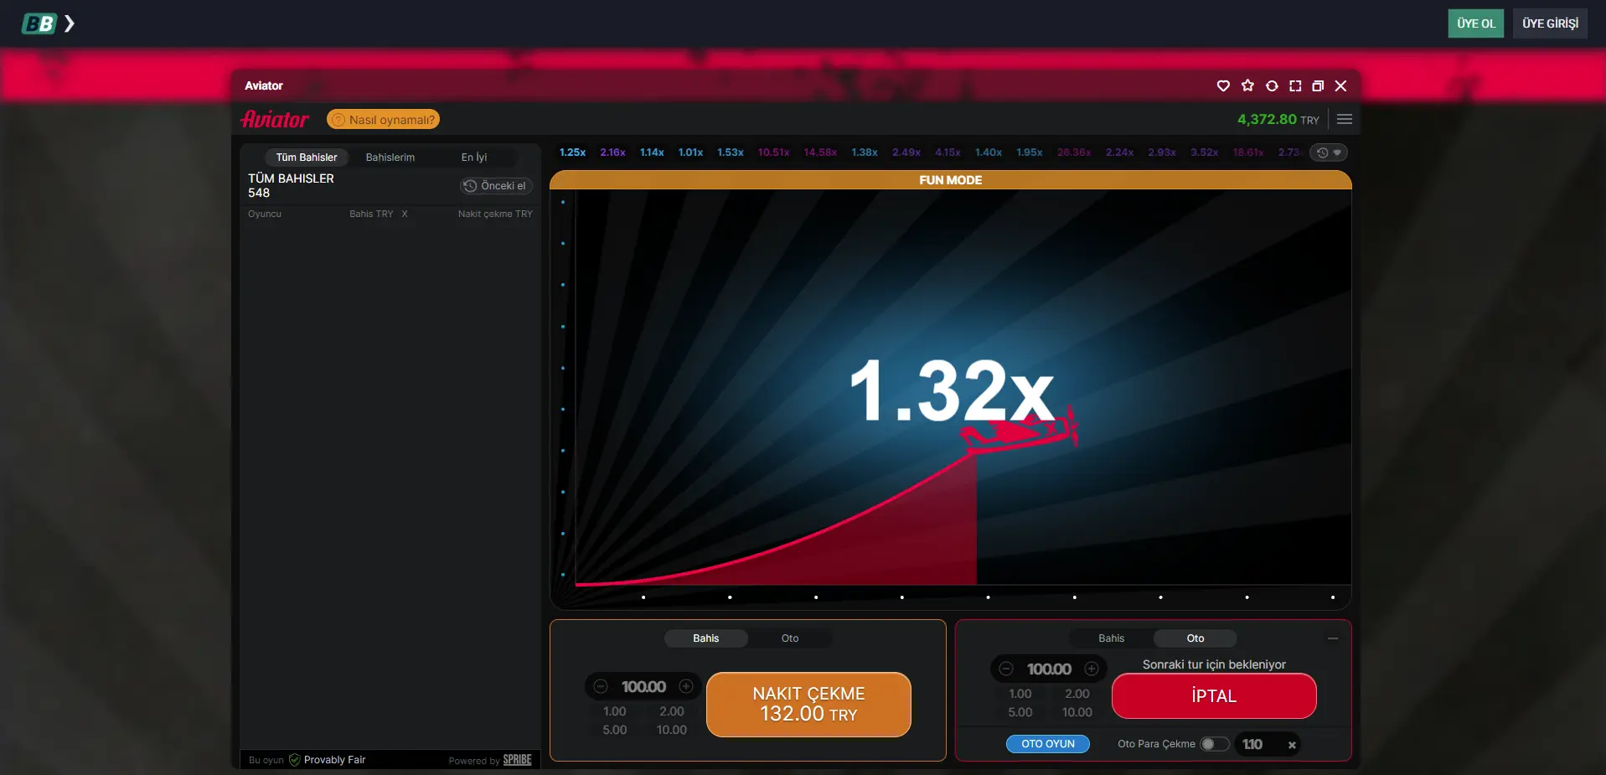The height and width of the screenshot is (775, 1606).
Task: Click the ÜYE OL sign-up button
Action: (1475, 23)
